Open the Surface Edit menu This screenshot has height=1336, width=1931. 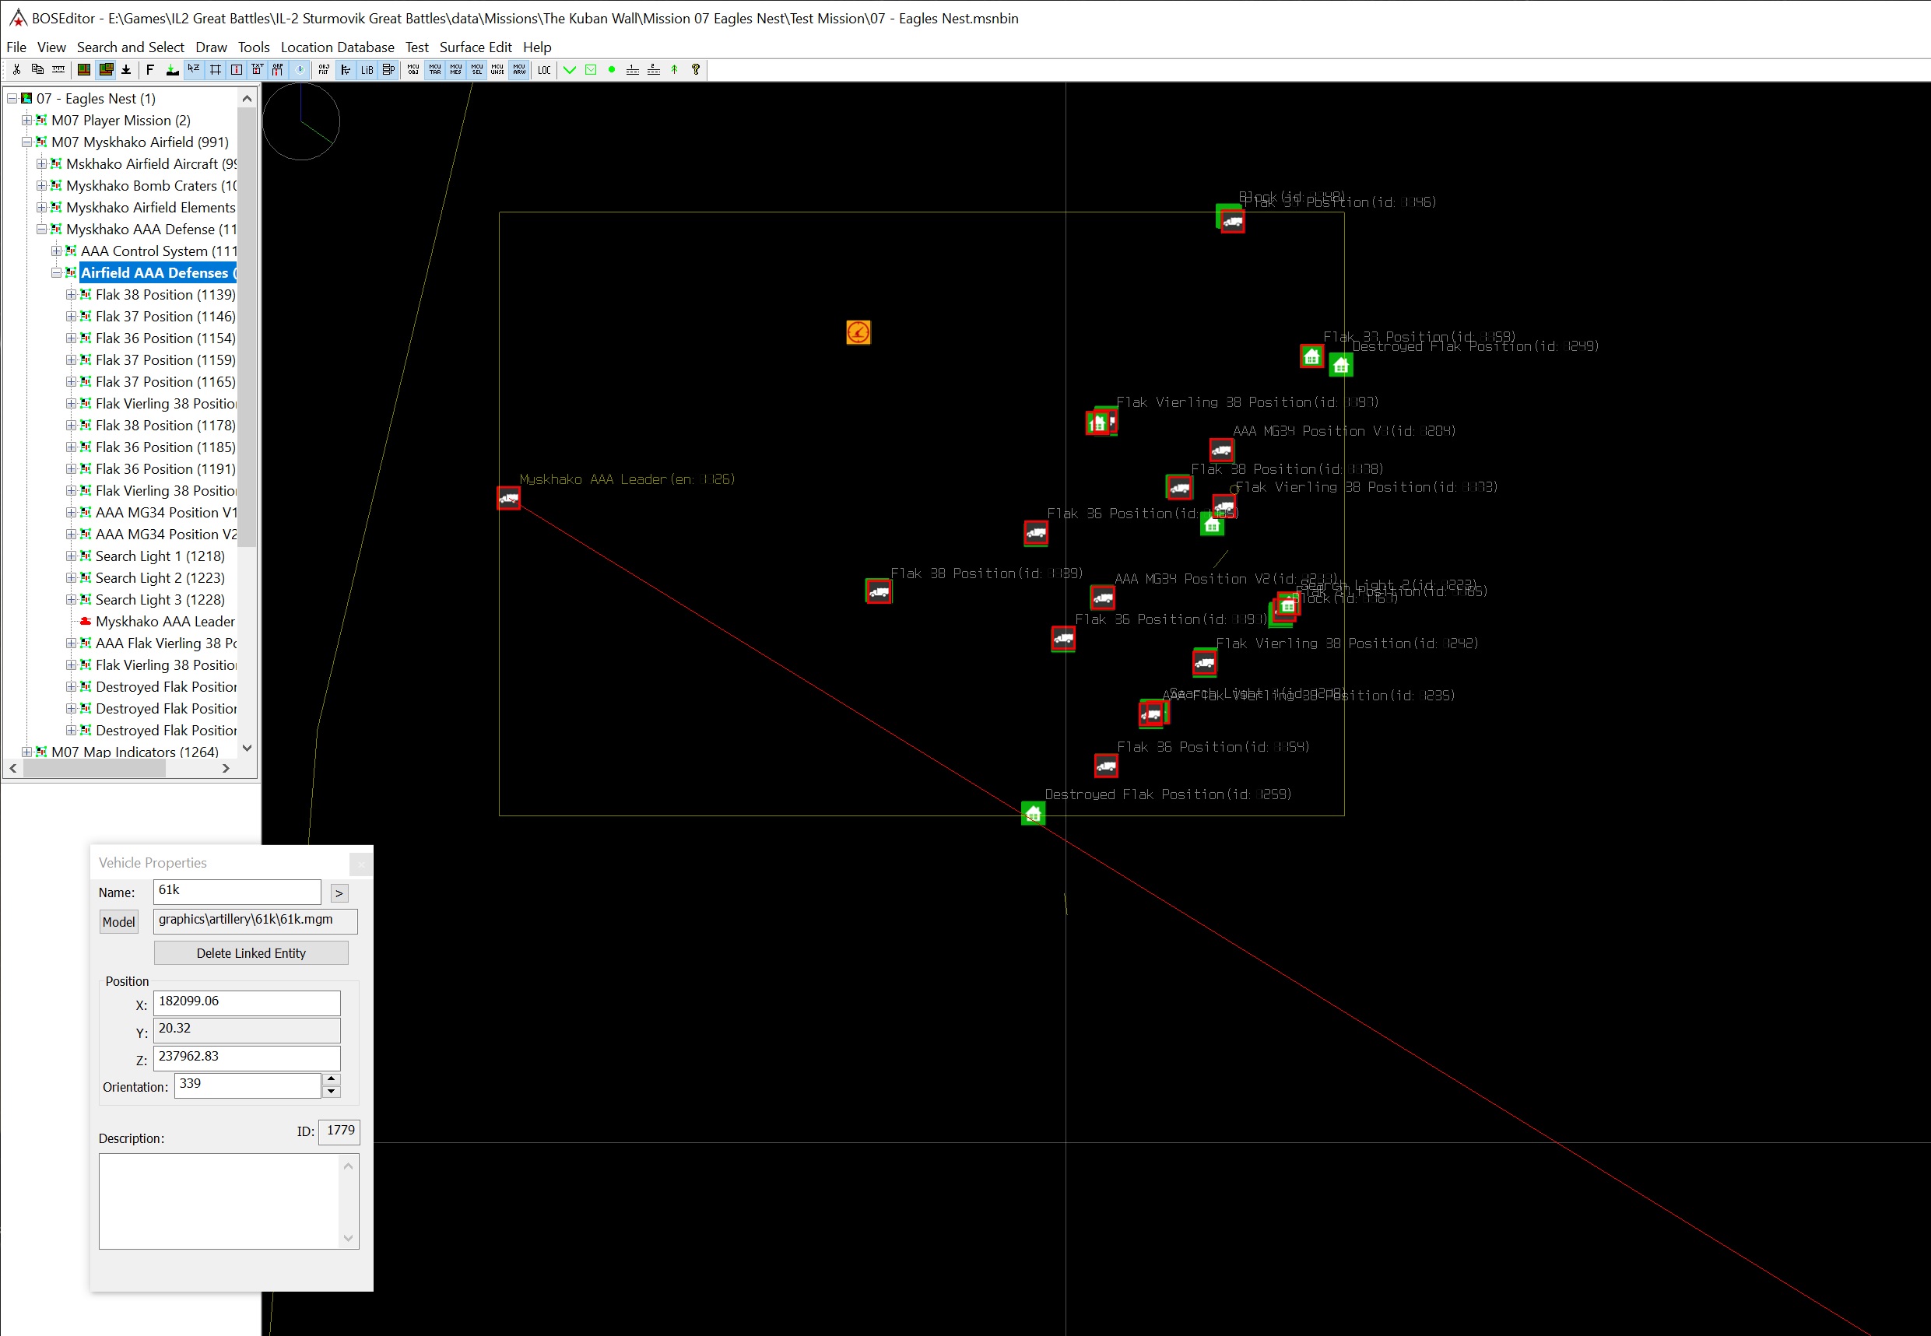click(x=475, y=47)
